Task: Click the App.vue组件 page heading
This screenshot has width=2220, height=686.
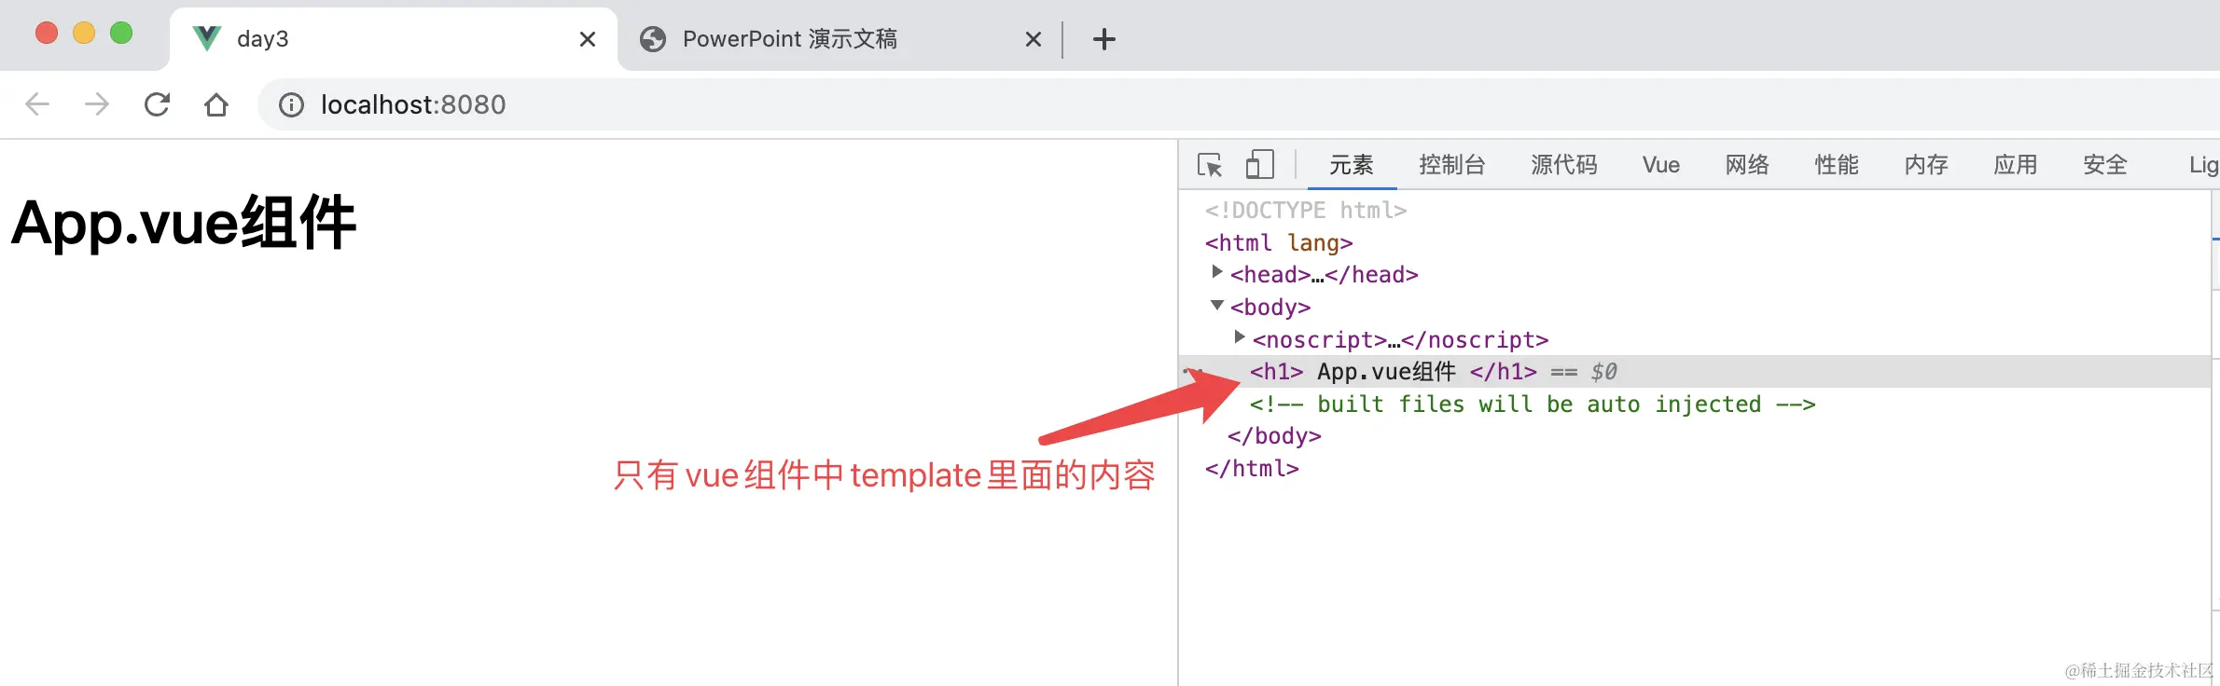Action: pyautogui.click(x=184, y=224)
